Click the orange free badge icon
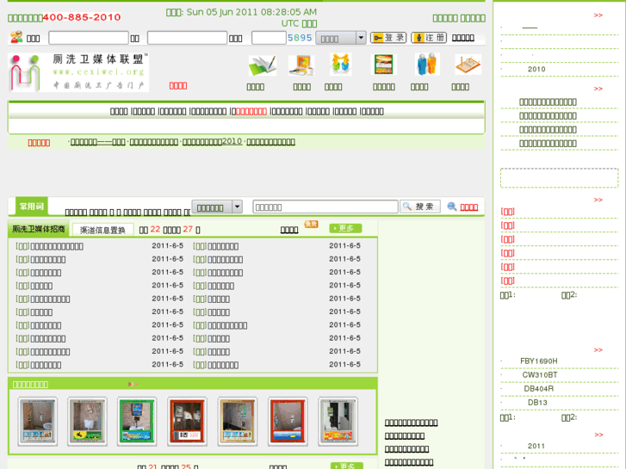 coord(311,225)
